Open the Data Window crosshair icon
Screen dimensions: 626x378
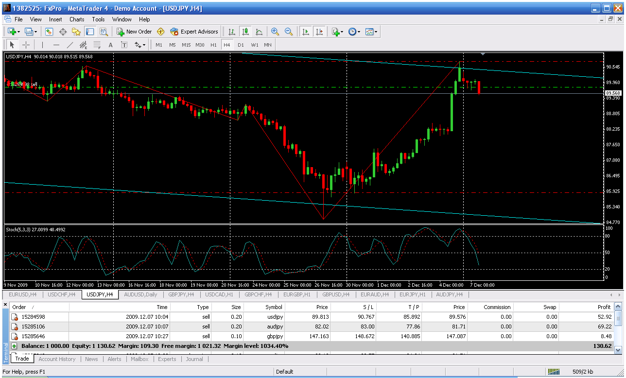coord(63,32)
